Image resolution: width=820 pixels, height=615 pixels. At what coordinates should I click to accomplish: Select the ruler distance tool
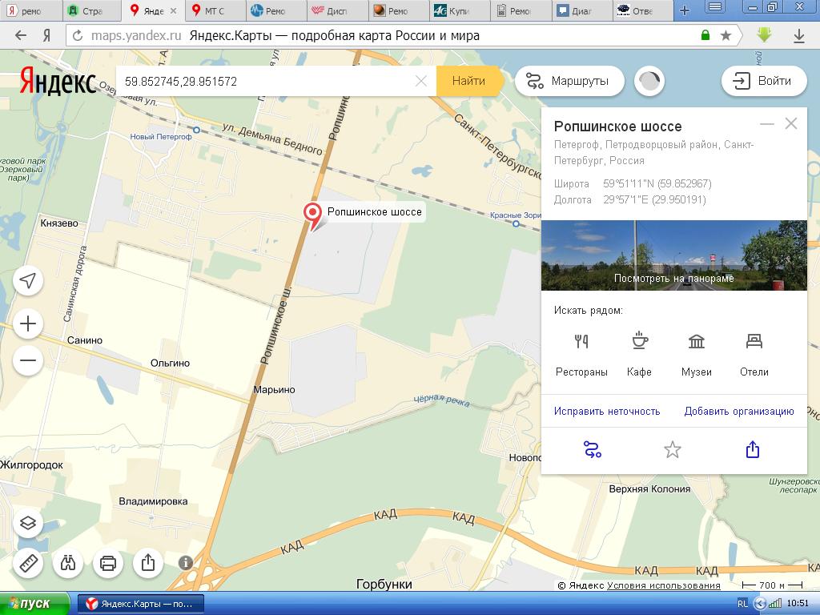pos(28,563)
